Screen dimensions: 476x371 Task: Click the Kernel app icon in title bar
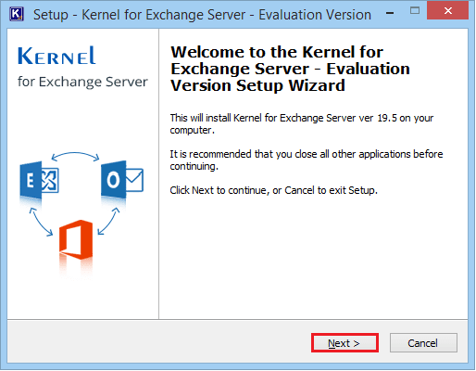[16, 14]
